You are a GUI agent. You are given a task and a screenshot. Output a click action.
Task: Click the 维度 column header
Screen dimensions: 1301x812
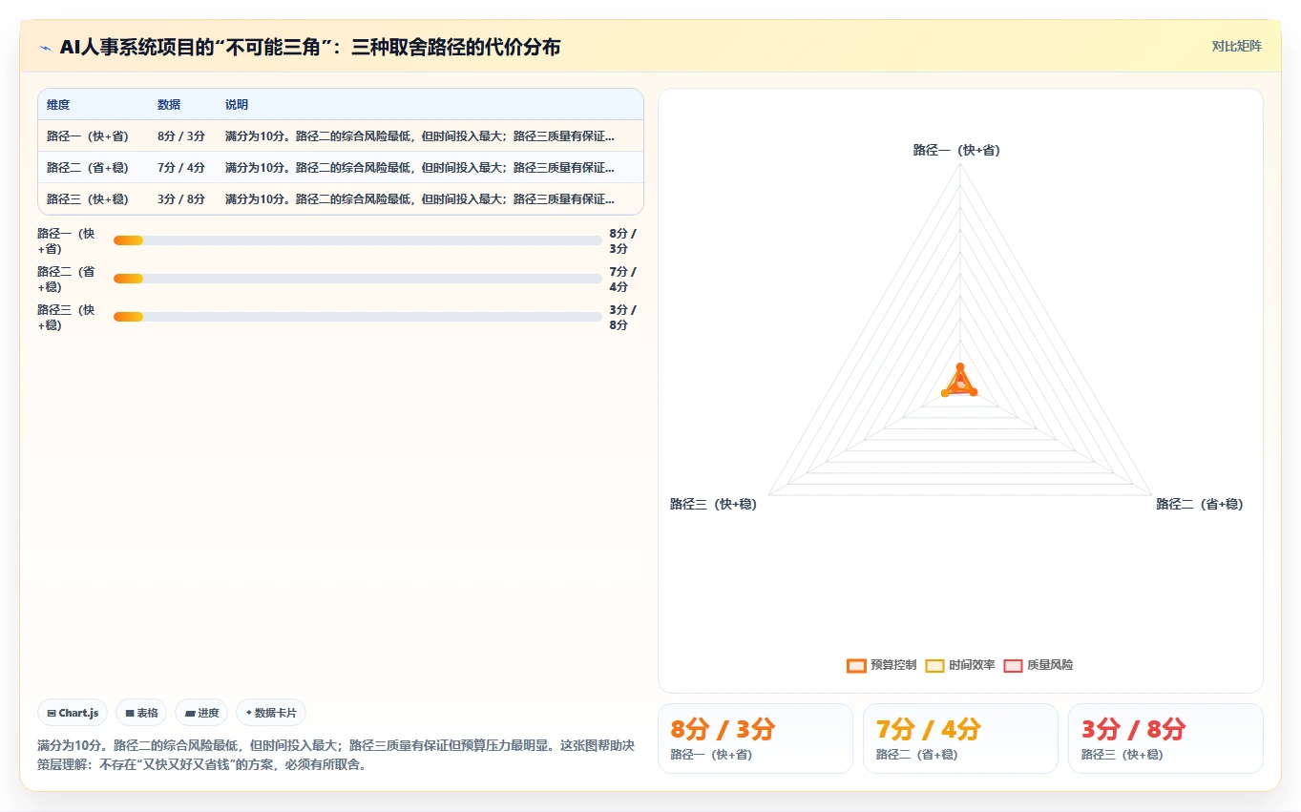coord(58,104)
